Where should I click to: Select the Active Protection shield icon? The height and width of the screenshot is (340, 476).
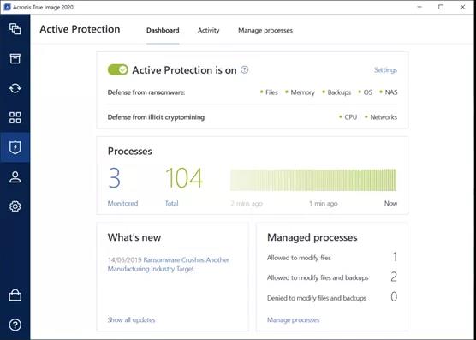coord(15,147)
